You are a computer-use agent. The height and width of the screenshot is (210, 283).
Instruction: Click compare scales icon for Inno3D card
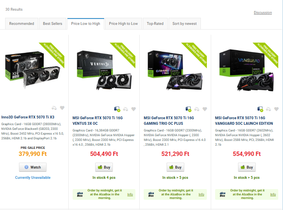(x=54, y=108)
